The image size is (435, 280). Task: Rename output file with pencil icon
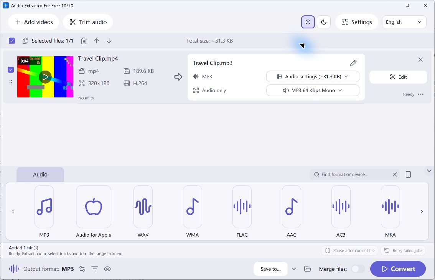tap(353, 63)
